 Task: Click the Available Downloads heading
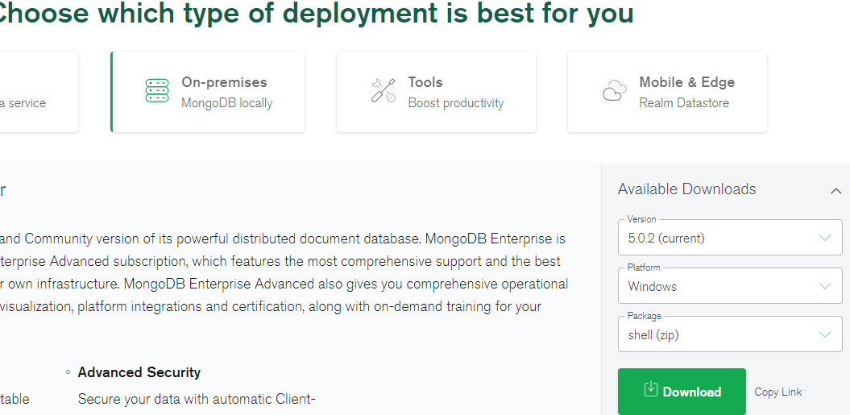pos(686,189)
